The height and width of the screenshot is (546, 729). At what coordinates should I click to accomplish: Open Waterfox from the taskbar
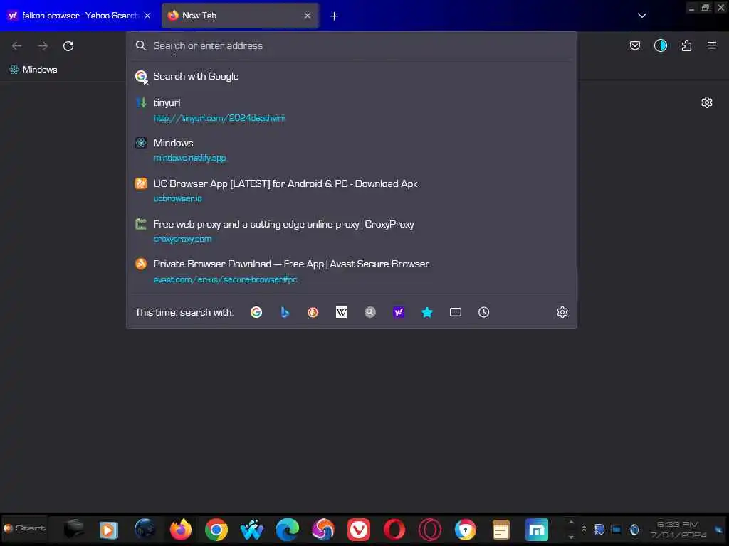[251, 530]
